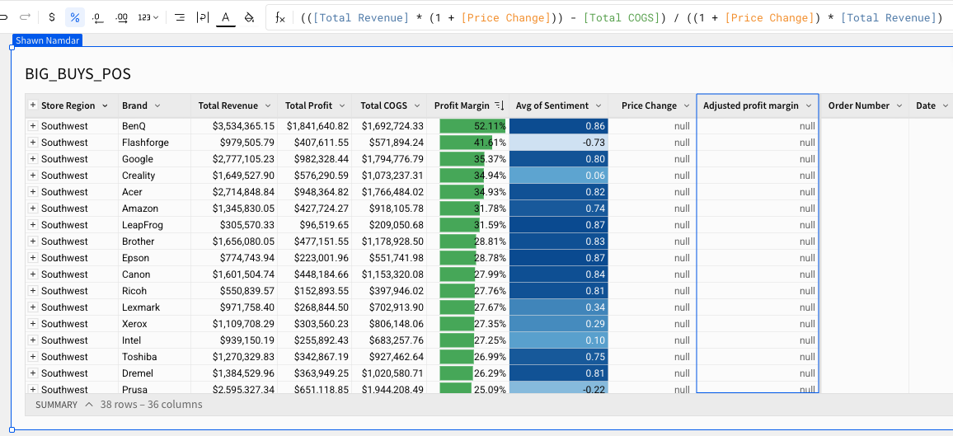
Task: Select the $1,794,776.79 COGS cell
Action: [x=390, y=159]
